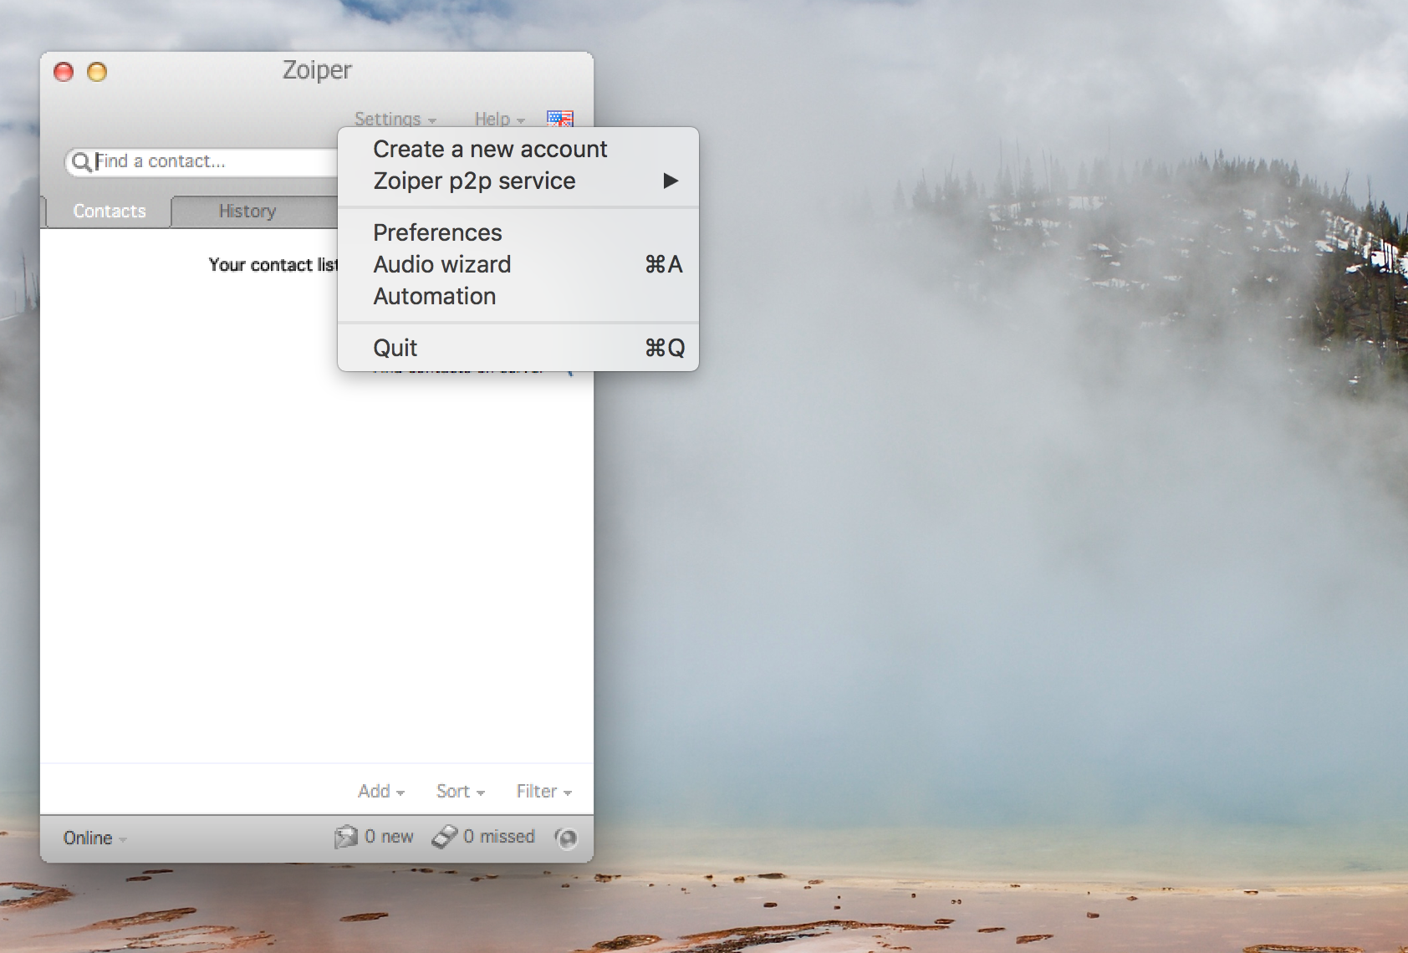Open the missed calls phone icon
This screenshot has height=953, width=1408.
[x=444, y=837]
